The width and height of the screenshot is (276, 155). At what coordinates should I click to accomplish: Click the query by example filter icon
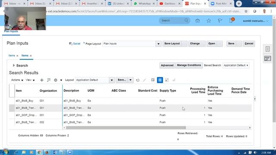[153, 80]
